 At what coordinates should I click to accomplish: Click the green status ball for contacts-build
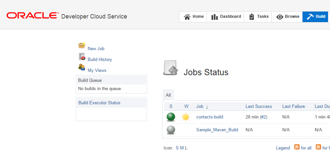(171, 117)
